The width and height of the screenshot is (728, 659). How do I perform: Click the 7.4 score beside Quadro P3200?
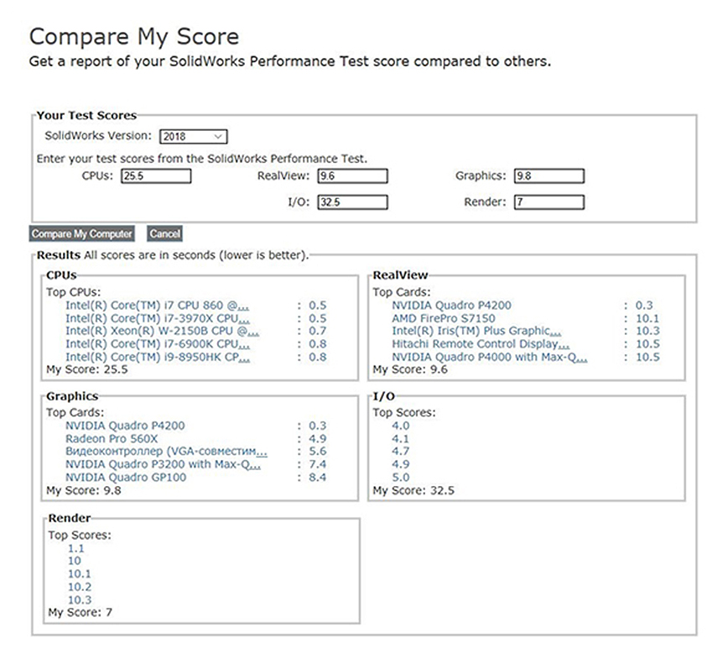coord(318,464)
